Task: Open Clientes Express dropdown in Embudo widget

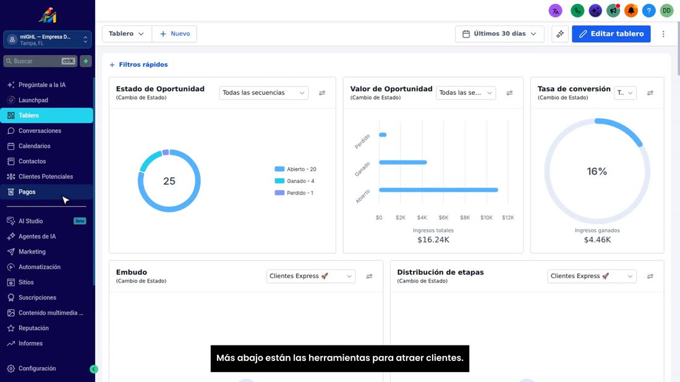Action: click(310, 276)
